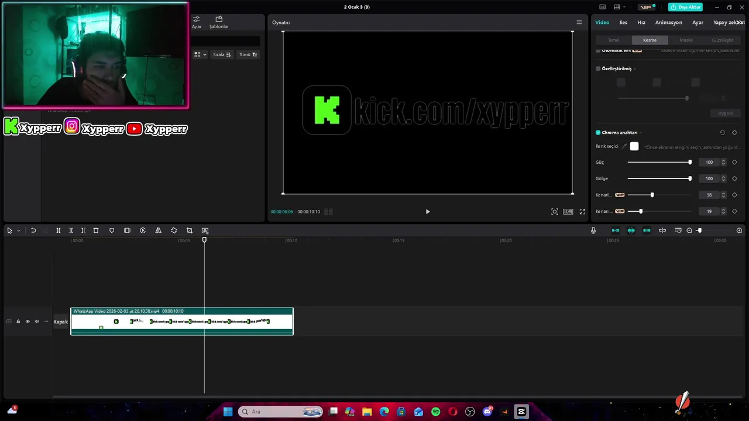This screenshot has height=421, width=749.
Task: Open the Tümü filter dropdown
Action: (x=248, y=54)
